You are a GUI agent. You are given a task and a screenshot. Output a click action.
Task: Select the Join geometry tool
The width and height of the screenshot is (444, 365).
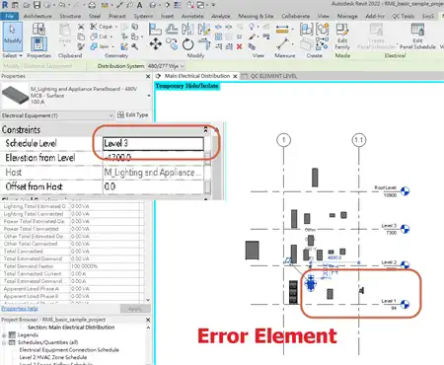point(100,46)
